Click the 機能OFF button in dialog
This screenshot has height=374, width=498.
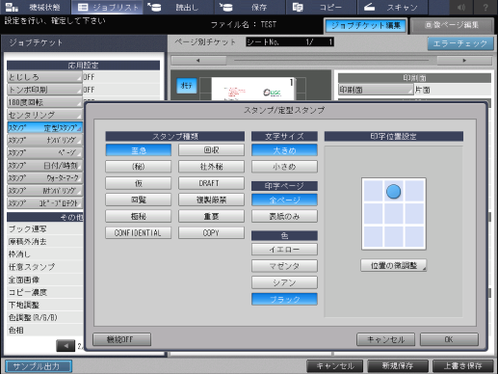(121, 339)
